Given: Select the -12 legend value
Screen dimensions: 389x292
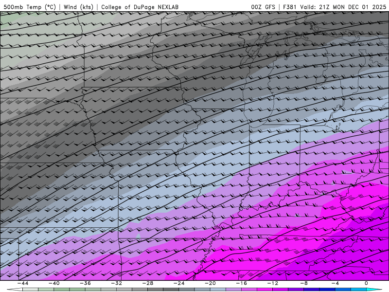Looking at the screenshot, I should [x=273, y=283].
